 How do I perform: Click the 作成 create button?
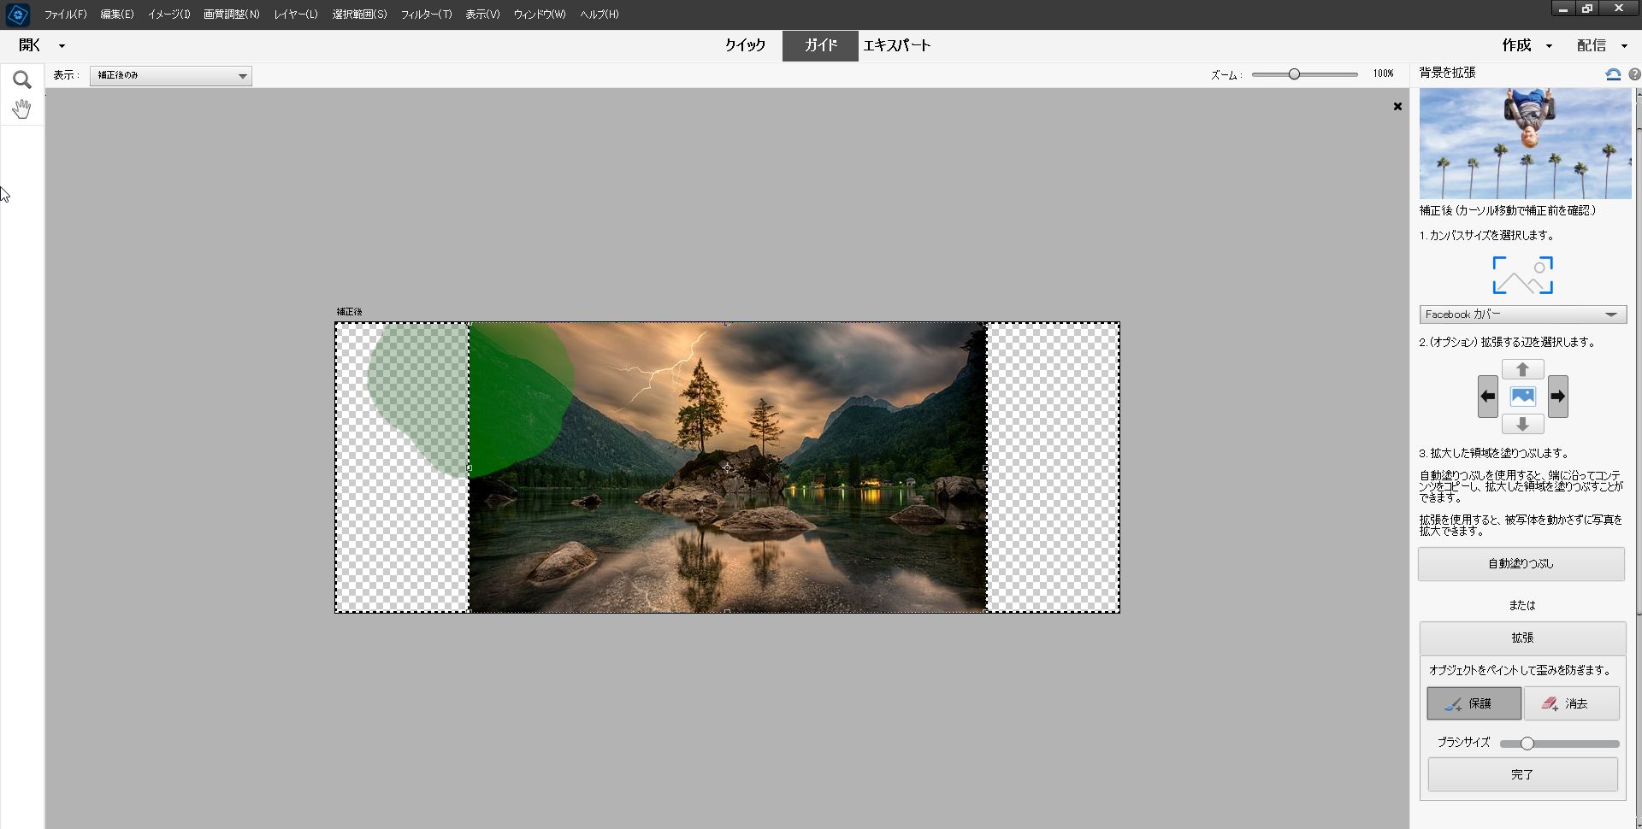click(x=1517, y=45)
